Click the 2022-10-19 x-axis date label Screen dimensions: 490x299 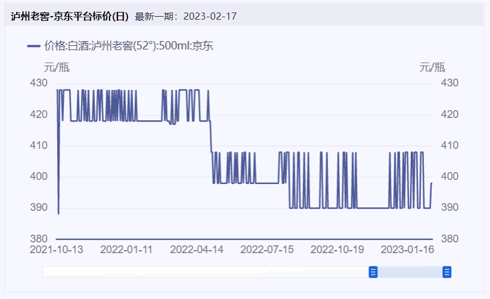tap(338, 249)
